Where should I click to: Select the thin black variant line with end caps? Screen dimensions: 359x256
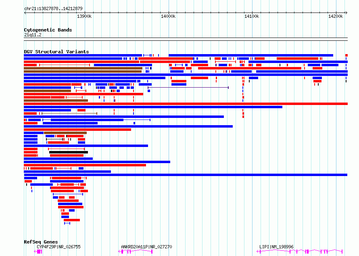tap(54, 139)
